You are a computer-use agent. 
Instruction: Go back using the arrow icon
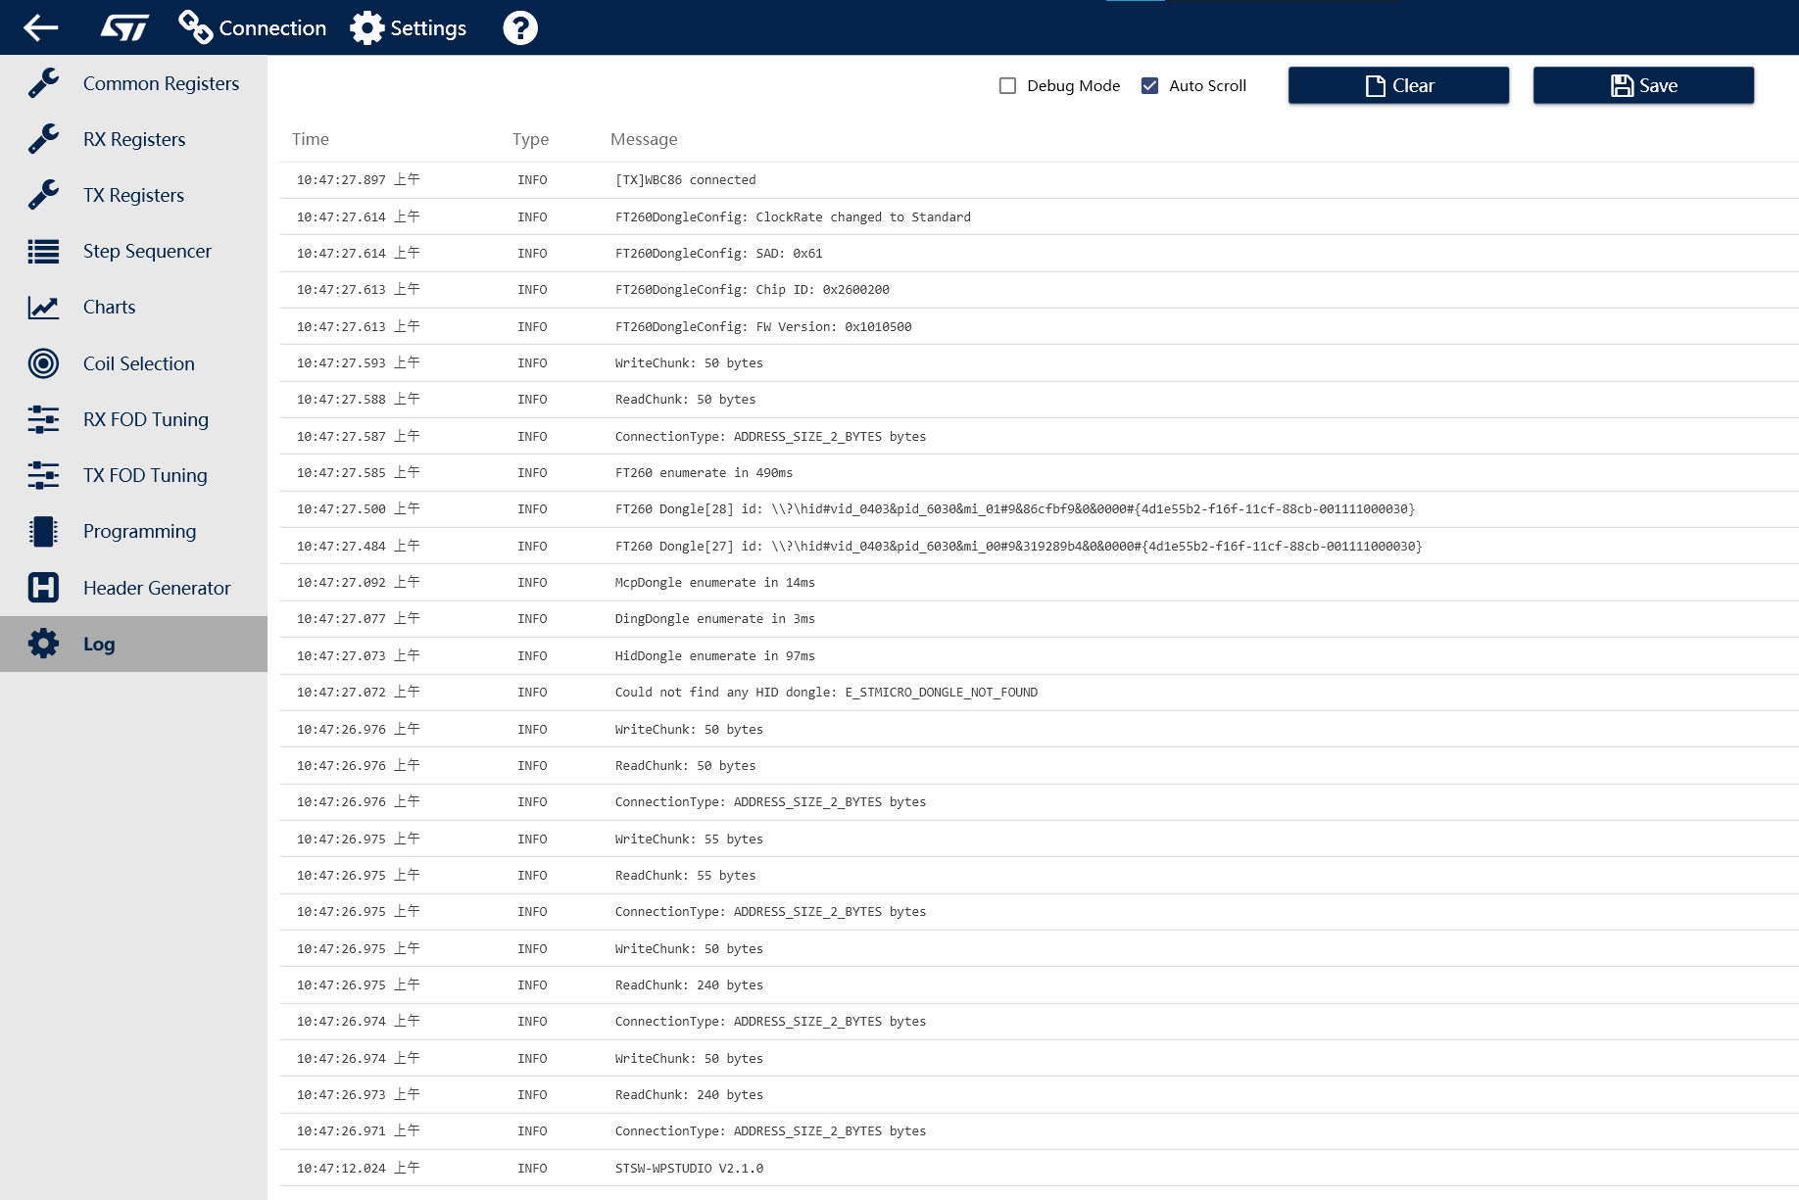click(x=41, y=27)
